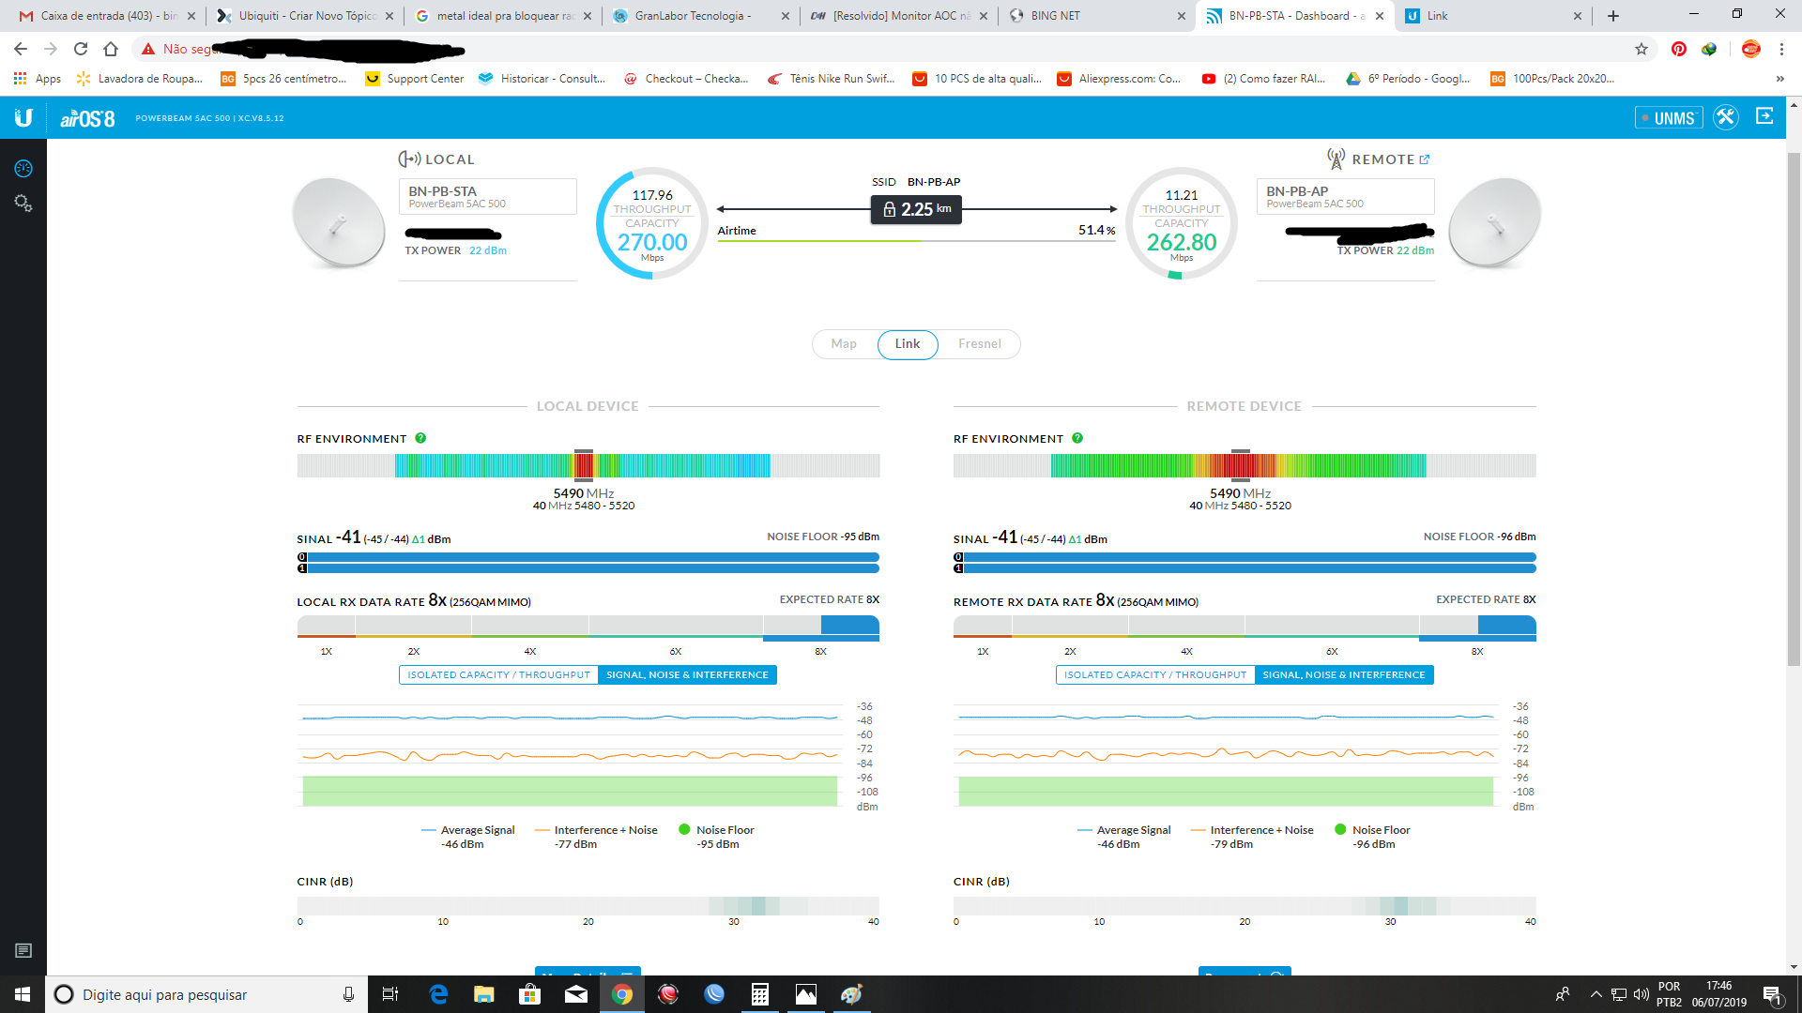The width and height of the screenshot is (1802, 1013).
Task: Select local Signal, Noise & Interference chart
Action: pos(687,674)
